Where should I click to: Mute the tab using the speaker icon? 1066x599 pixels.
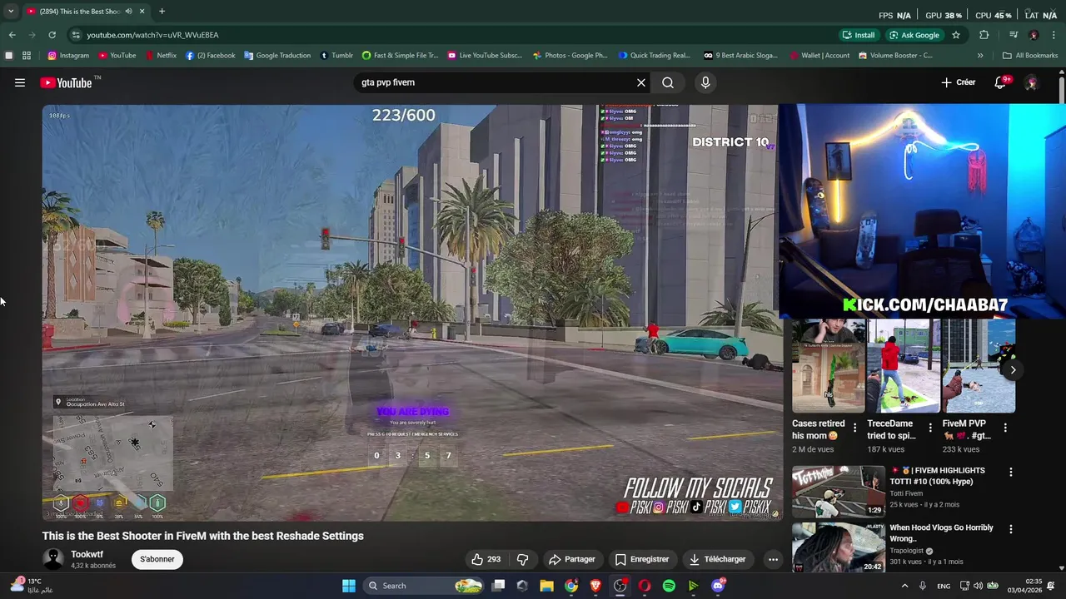pos(128,12)
